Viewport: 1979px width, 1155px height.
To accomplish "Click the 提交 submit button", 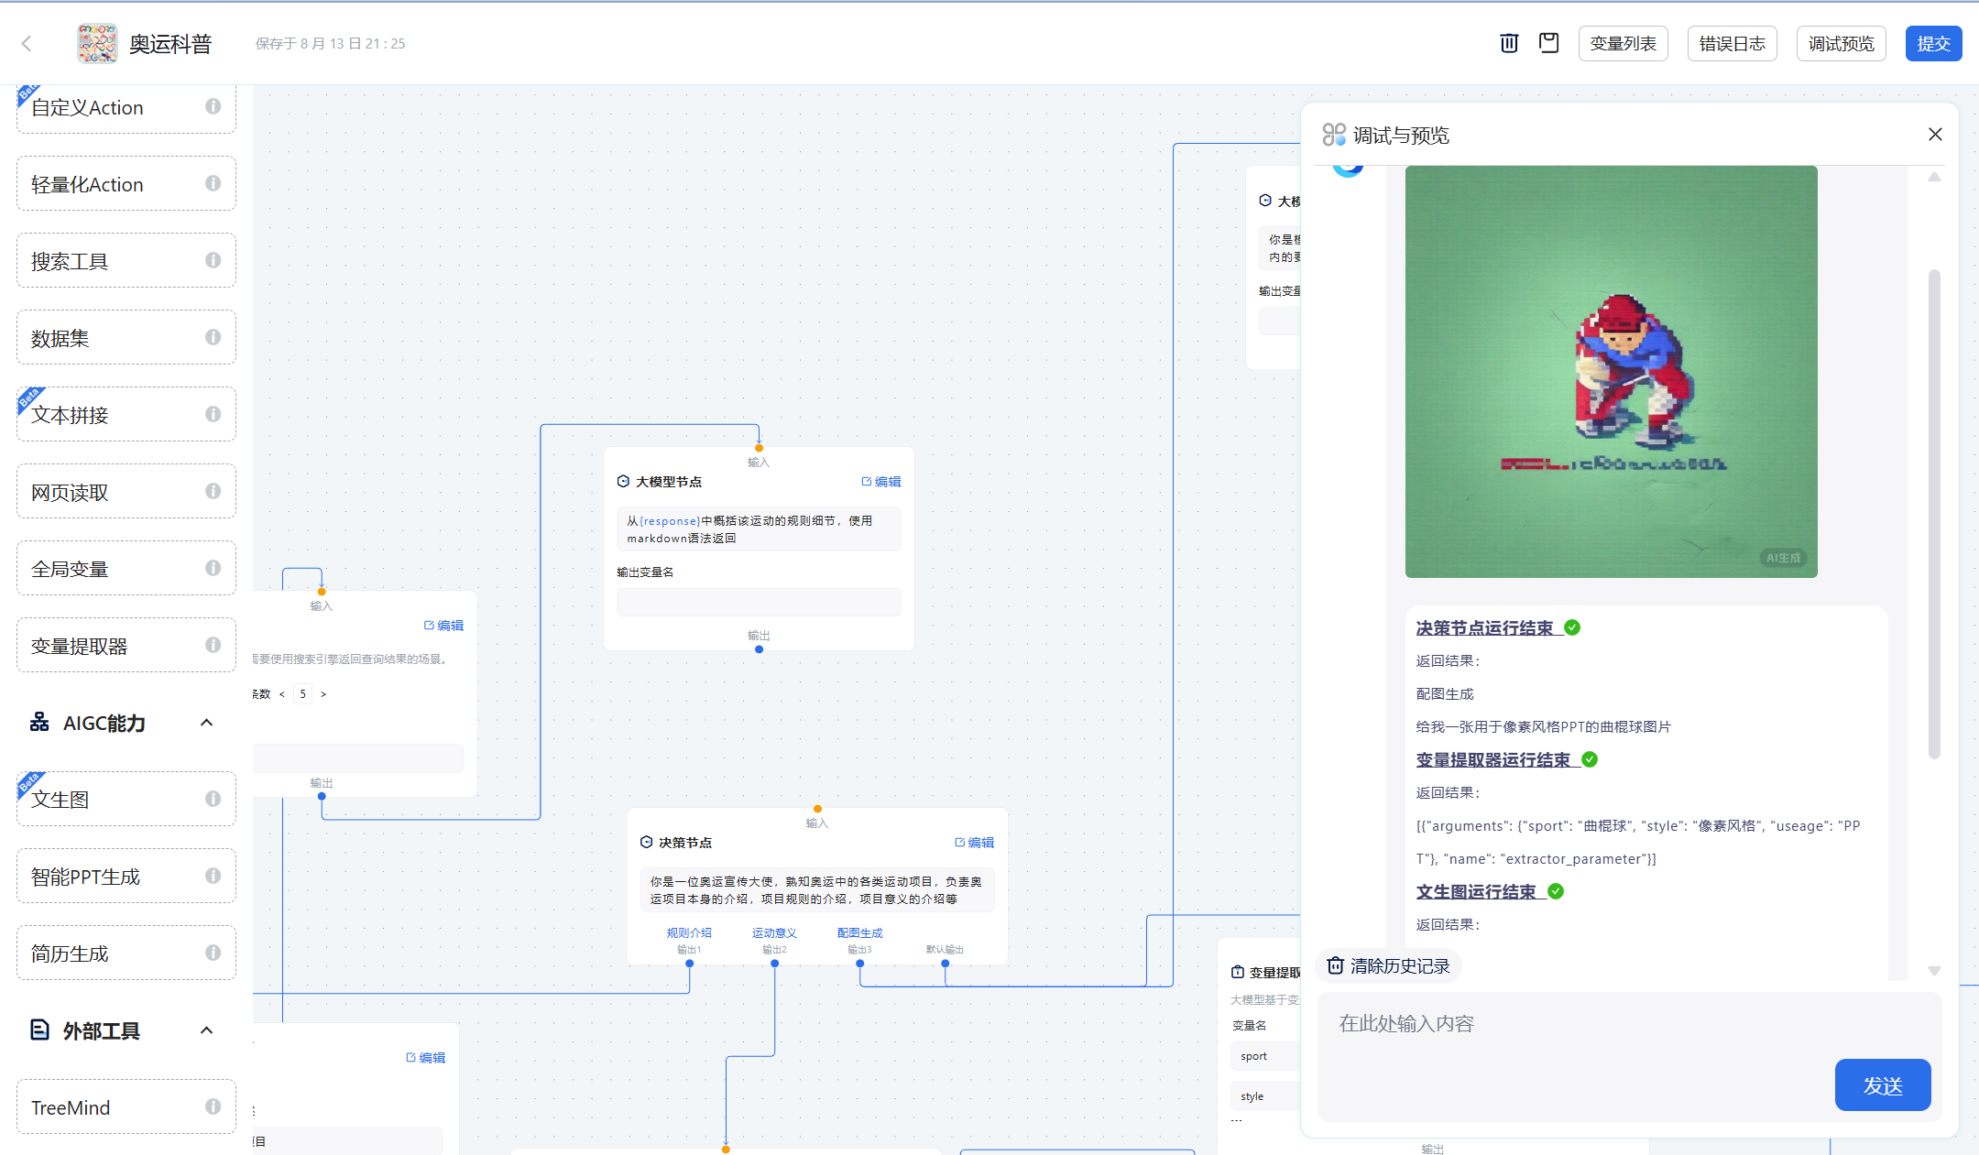I will [1933, 43].
